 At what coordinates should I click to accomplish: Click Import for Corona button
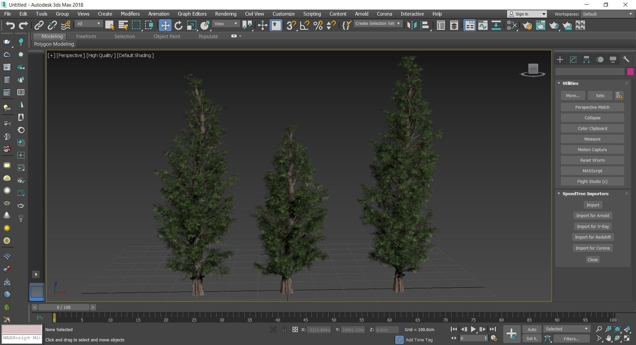point(593,248)
